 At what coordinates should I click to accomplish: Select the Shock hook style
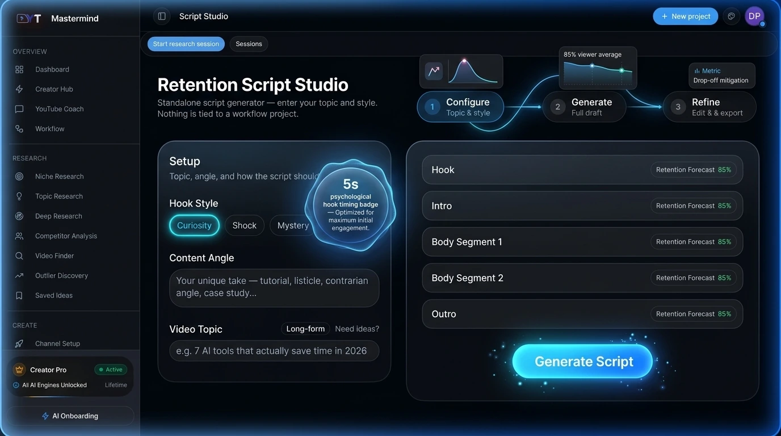pos(245,225)
